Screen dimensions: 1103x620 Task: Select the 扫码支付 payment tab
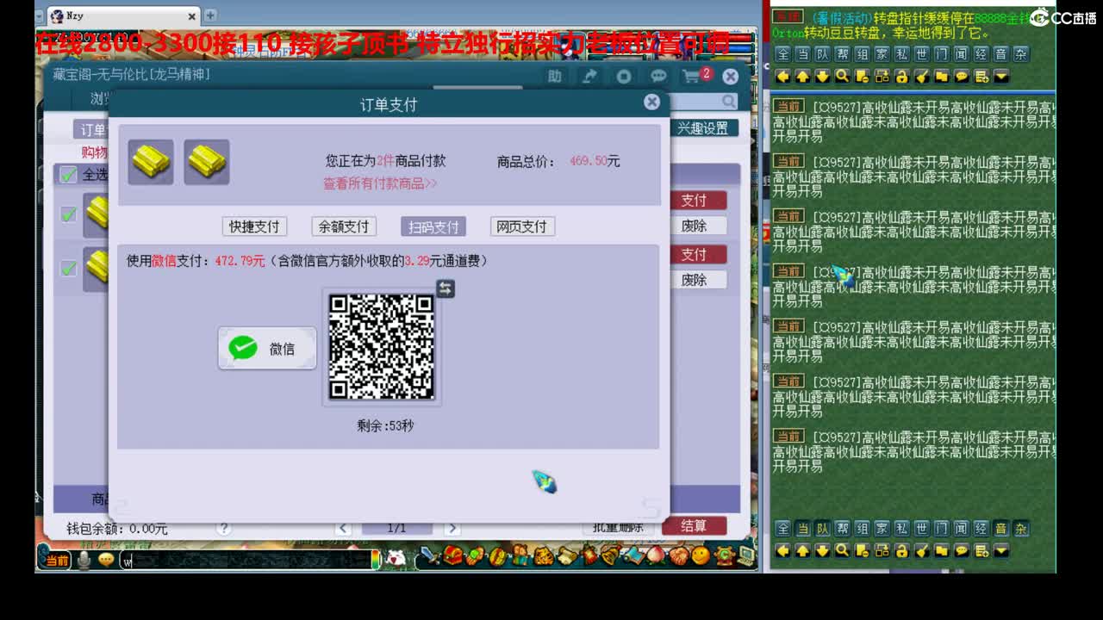click(x=433, y=226)
